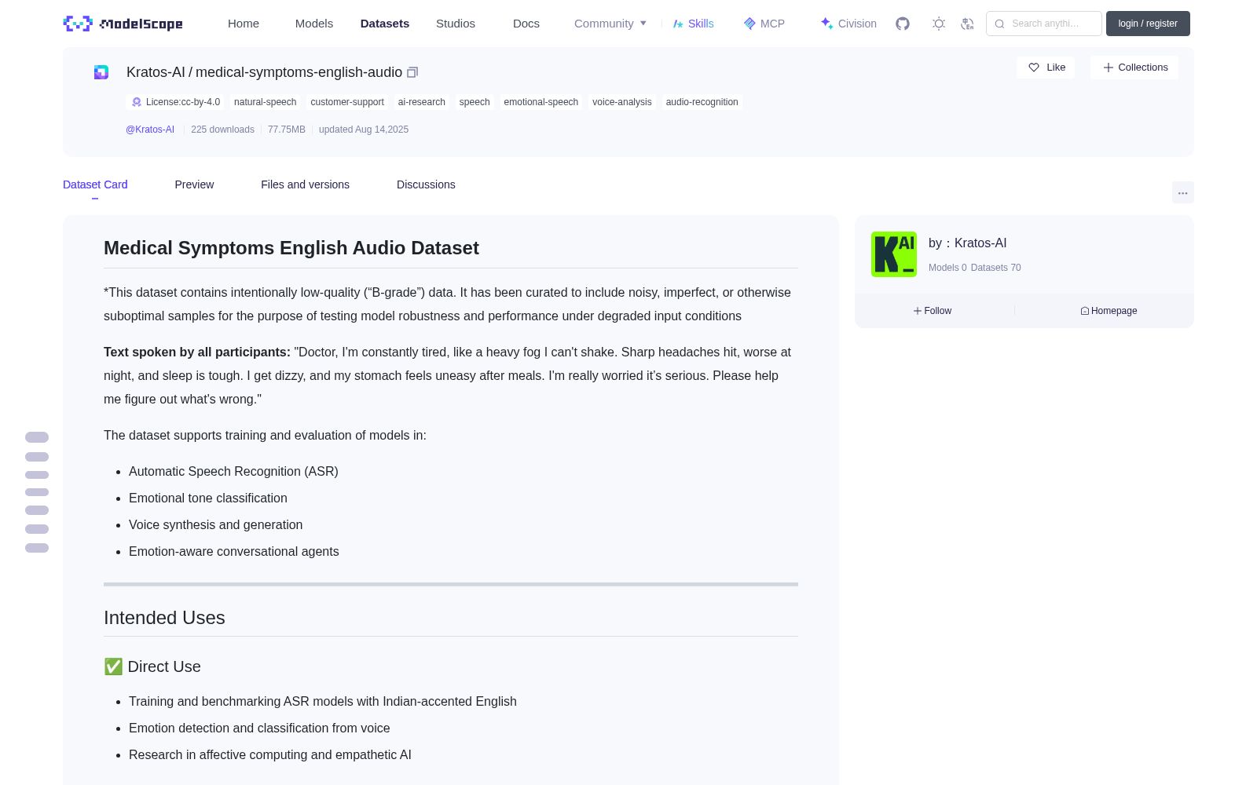The image size is (1257, 785).
Task: Expand the Community dropdown menu
Action: pos(610,24)
